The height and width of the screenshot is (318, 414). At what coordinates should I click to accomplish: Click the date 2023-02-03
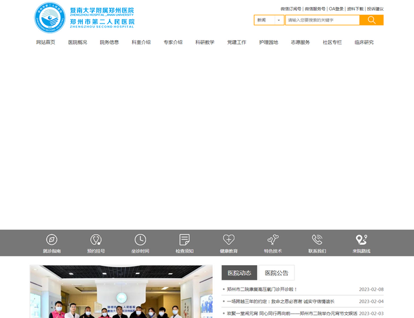371,314
